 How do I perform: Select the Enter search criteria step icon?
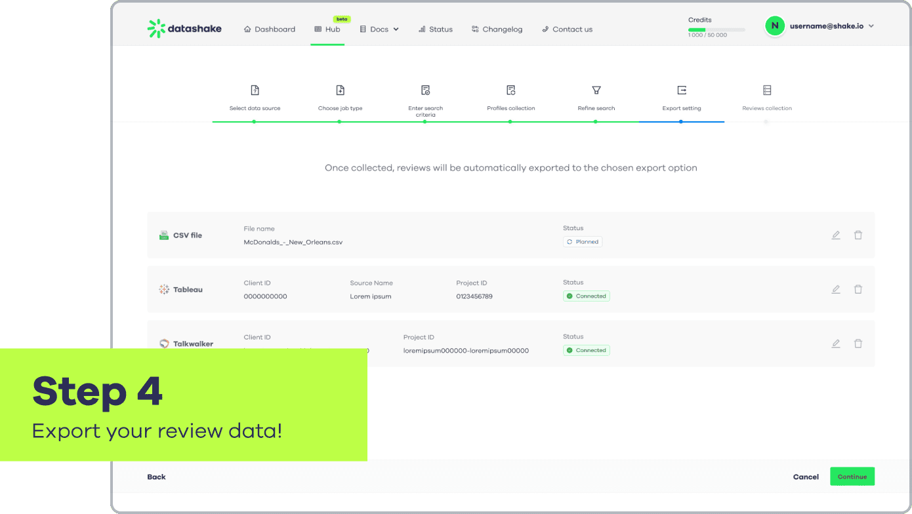click(x=425, y=90)
